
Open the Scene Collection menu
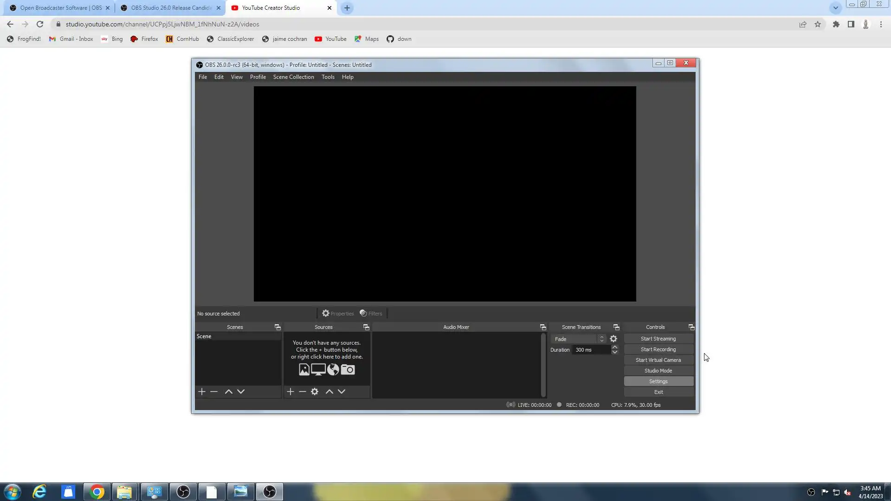click(x=293, y=77)
